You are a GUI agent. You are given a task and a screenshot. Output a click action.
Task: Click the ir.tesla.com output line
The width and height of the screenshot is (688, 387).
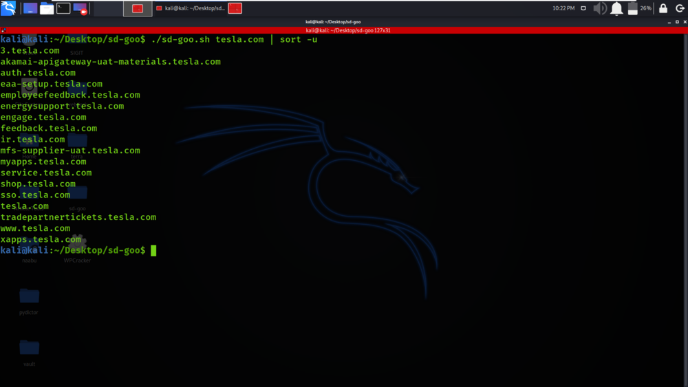coord(32,140)
